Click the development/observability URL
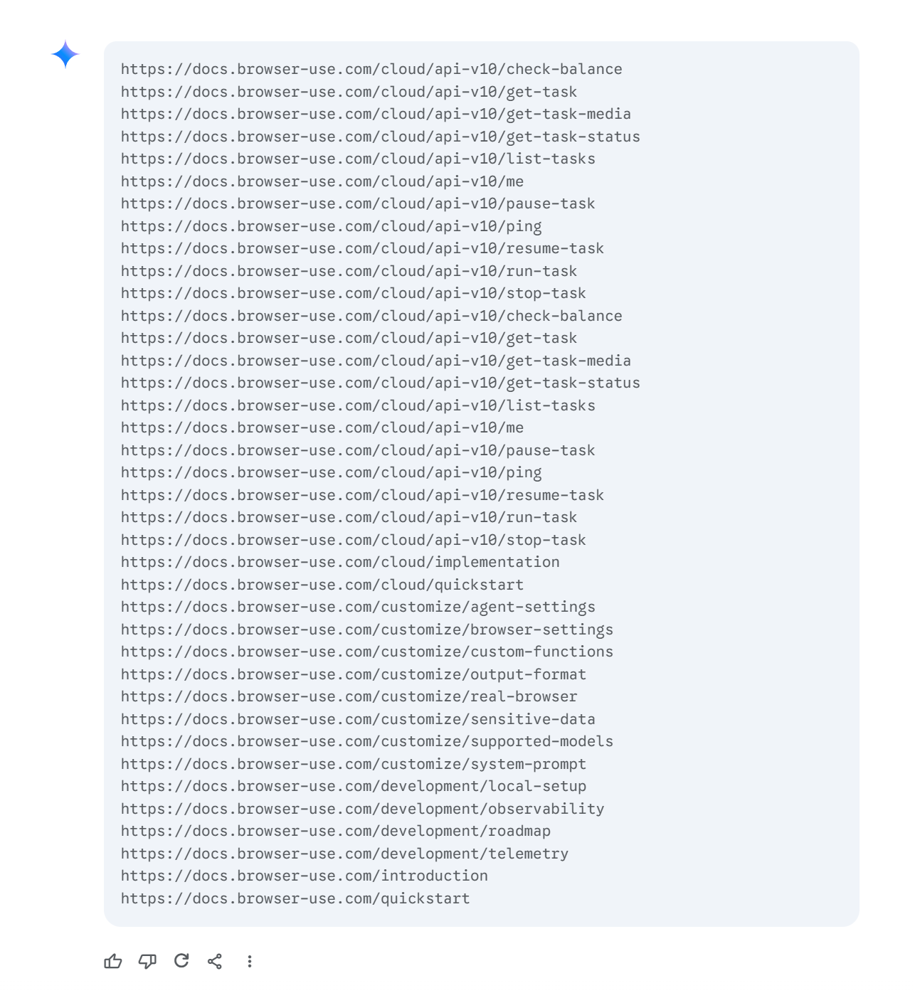 point(363,809)
